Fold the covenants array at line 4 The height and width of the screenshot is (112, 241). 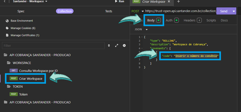[142, 48]
